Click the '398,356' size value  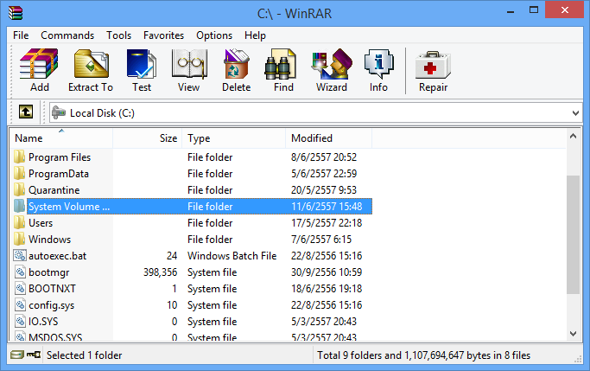click(x=160, y=272)
